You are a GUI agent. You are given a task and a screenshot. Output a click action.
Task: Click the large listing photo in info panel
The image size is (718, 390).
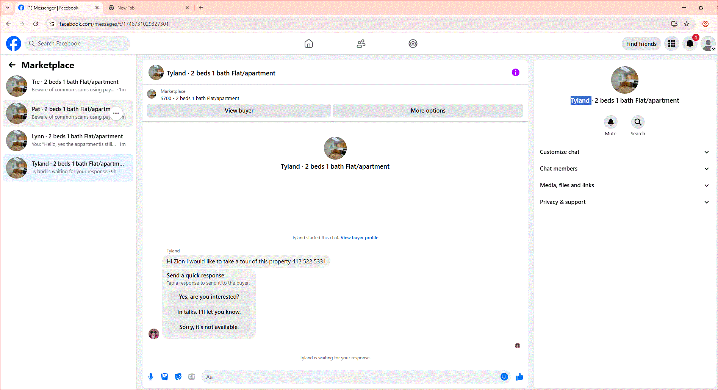[x=624, y=80]
